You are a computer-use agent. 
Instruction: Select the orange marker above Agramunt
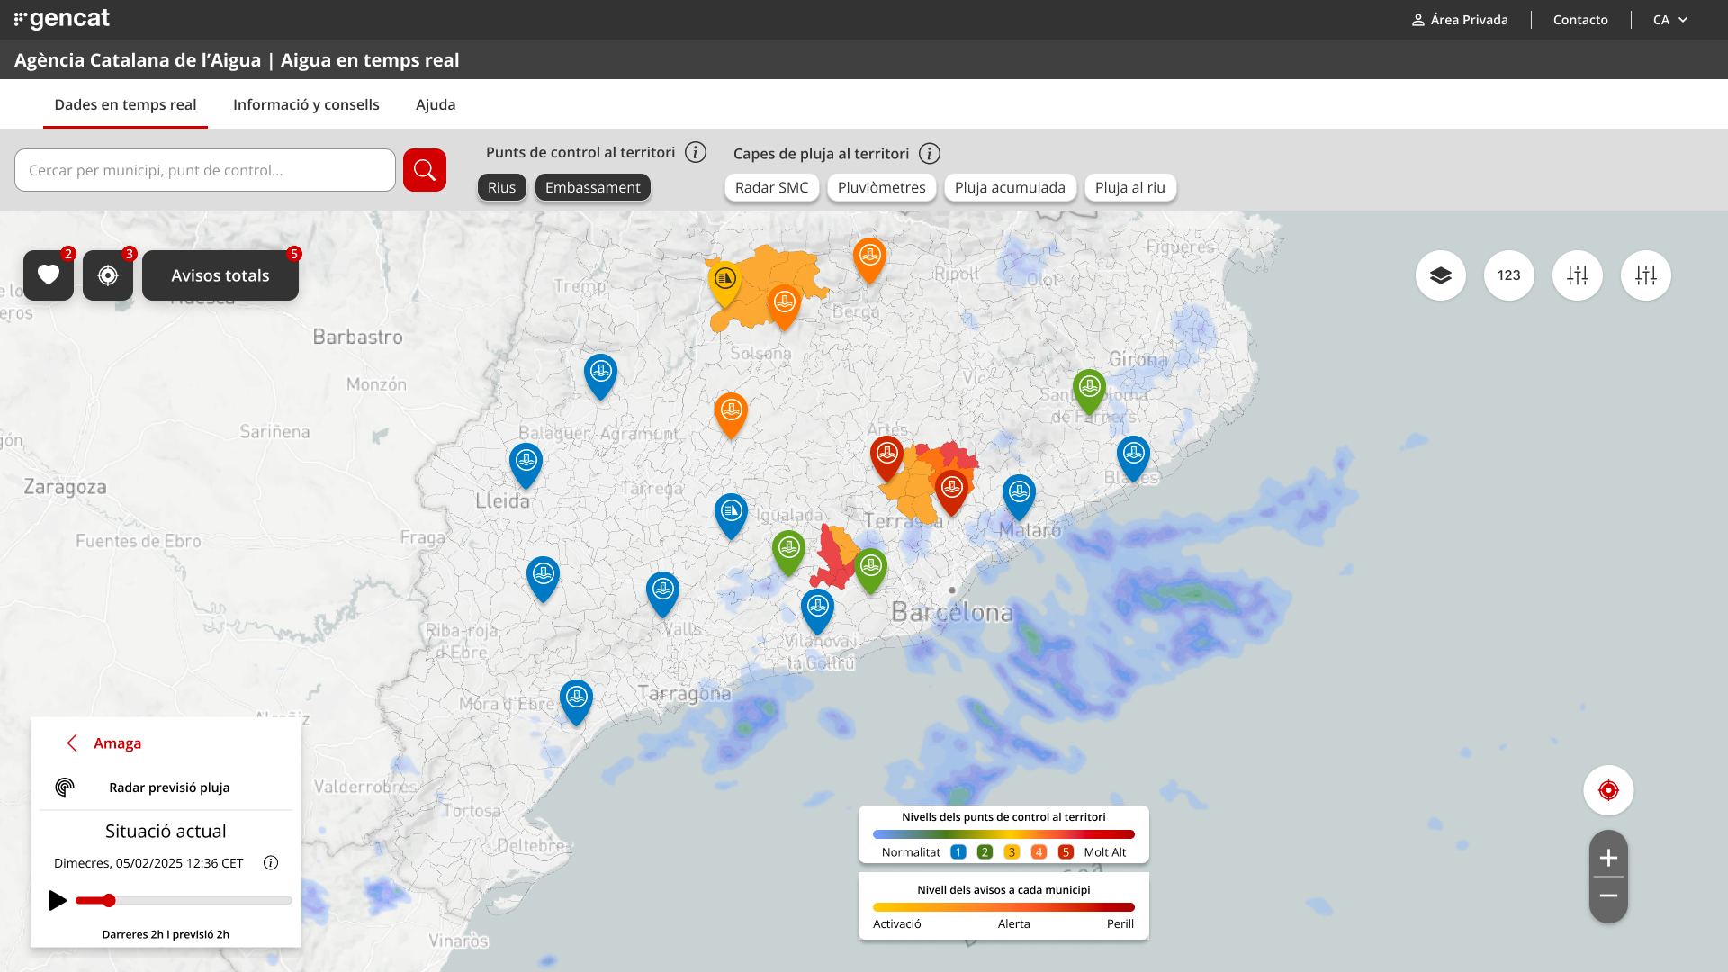[x=731, y=414]
